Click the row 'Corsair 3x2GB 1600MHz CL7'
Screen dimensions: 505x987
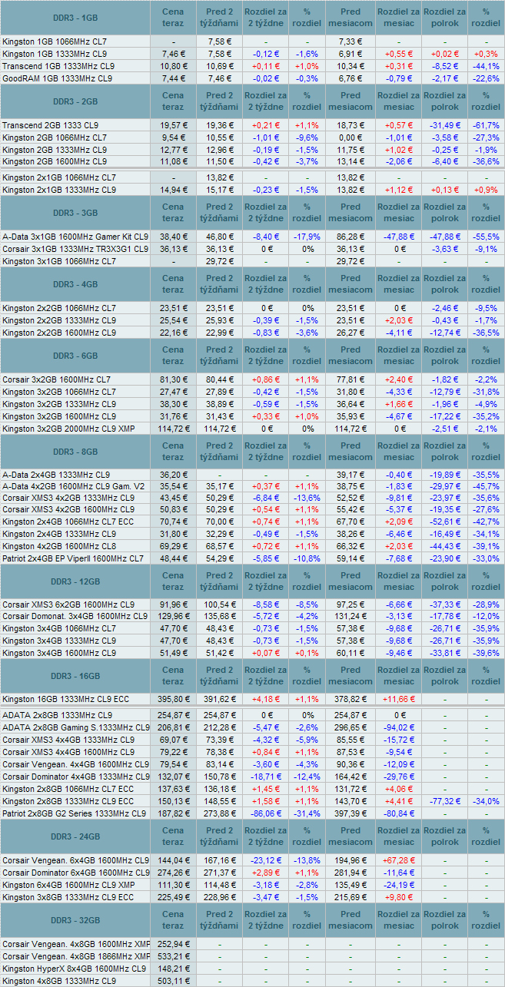pos(252,379)
